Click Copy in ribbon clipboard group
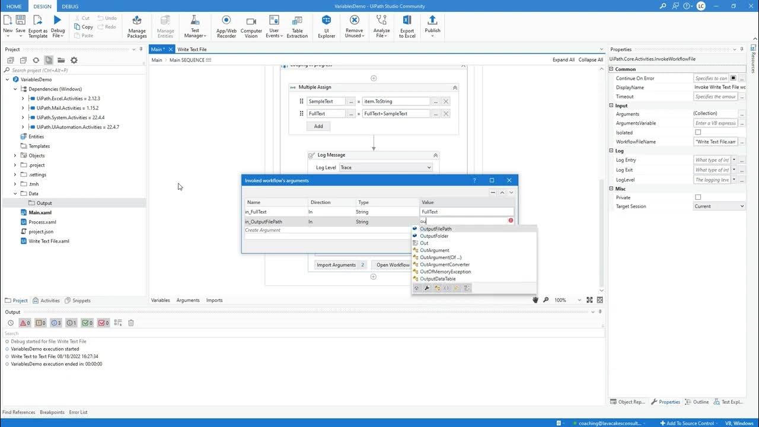 (83, 27)
